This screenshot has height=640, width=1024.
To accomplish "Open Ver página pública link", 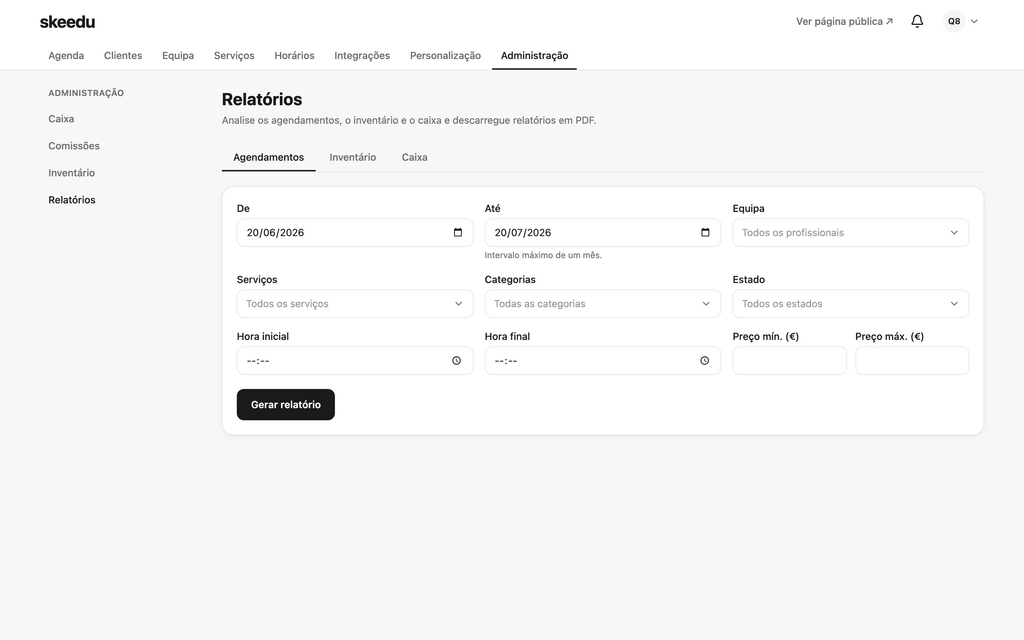I will pyautogui.click(x=844, y=21).
